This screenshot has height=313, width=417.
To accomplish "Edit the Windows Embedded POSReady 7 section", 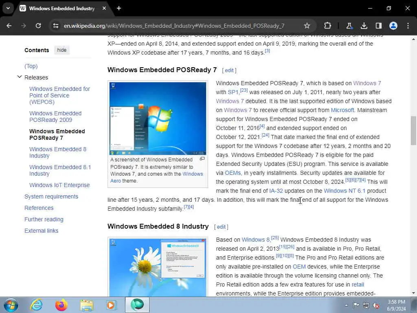I will coord(229,70).
